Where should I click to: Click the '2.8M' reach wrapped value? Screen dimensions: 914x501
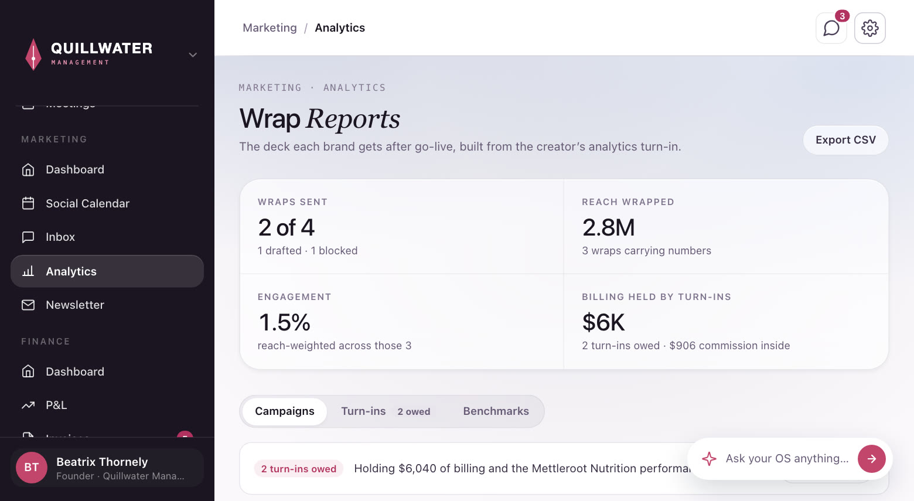[609, 227]
